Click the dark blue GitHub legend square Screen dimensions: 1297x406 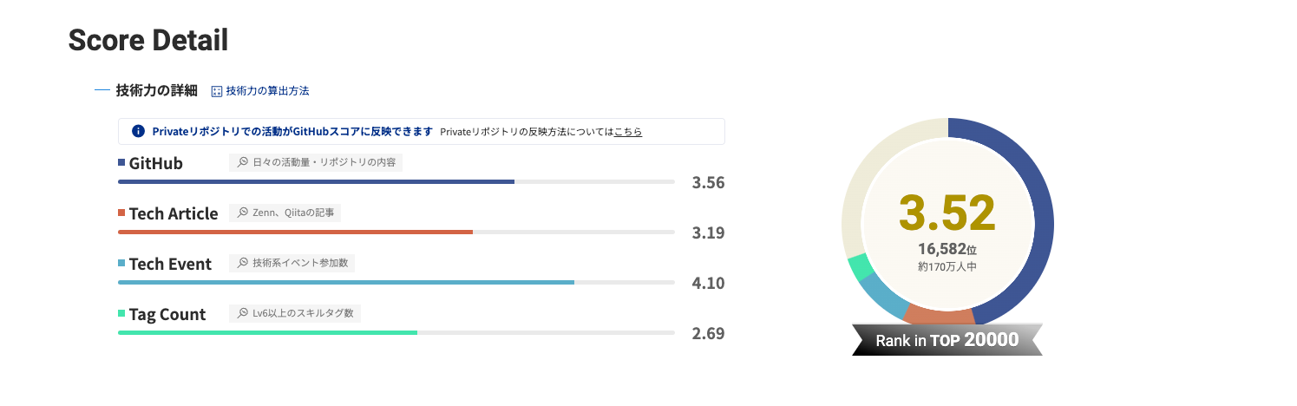pyautogui.click(x=121, y=162)
